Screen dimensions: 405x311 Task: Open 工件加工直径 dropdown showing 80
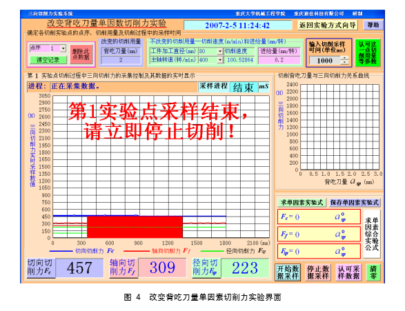(220, 51)
